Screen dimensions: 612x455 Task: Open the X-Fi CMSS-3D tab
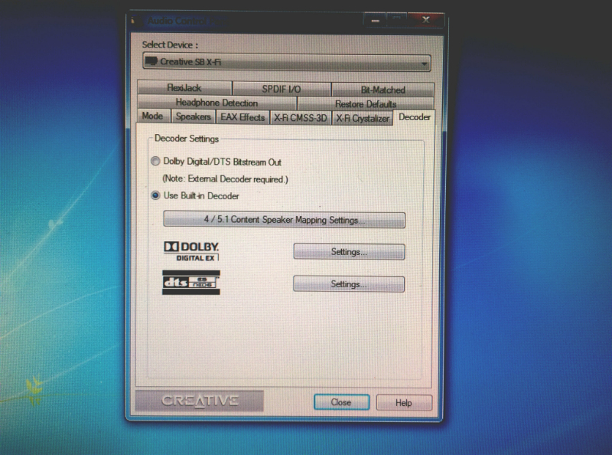[300, 118]
